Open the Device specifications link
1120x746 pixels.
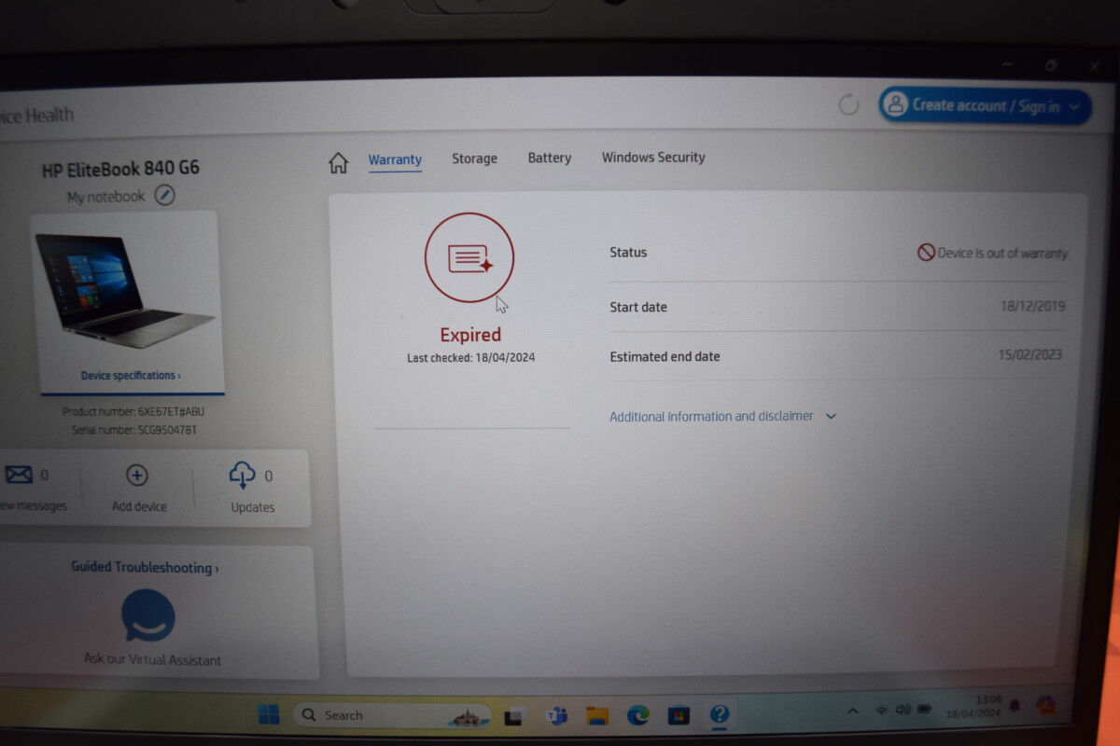click(x=131, y=376)
